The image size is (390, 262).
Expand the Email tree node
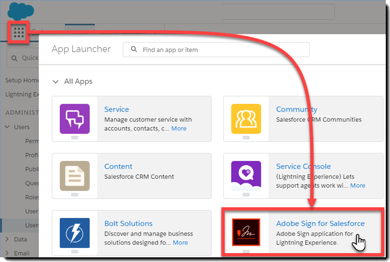point(7,253)
